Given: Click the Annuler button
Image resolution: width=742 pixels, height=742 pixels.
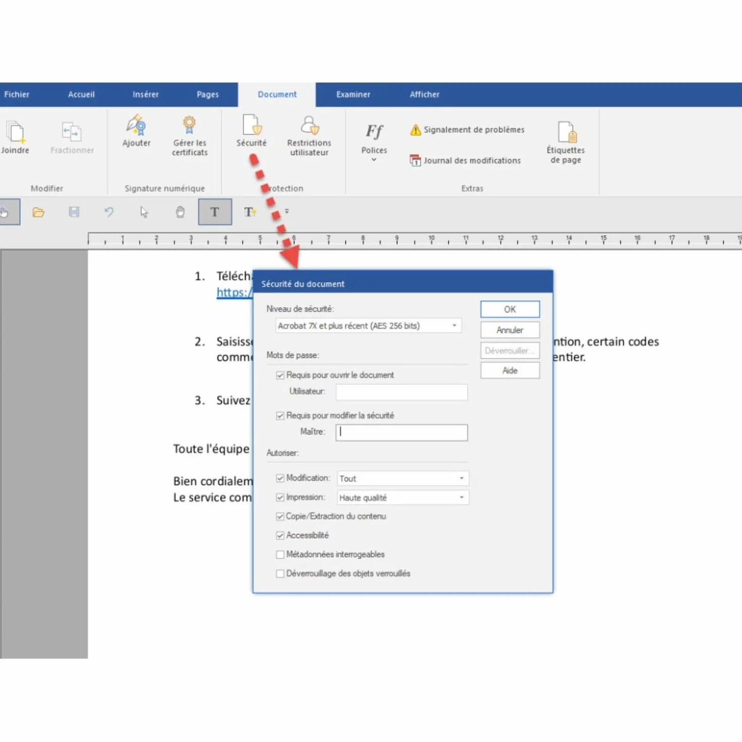Looking at the screenshot, I should 510,330.
